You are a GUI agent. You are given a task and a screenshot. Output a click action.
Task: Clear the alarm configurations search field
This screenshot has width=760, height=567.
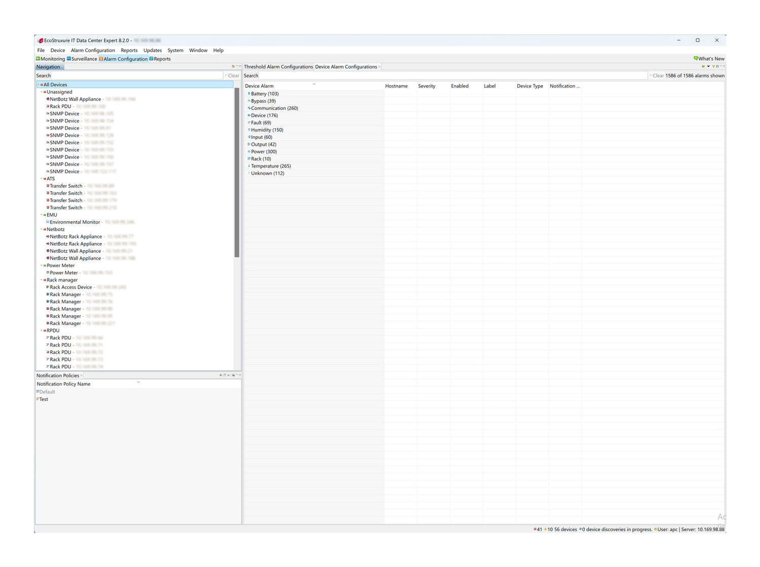click(657, 75)
